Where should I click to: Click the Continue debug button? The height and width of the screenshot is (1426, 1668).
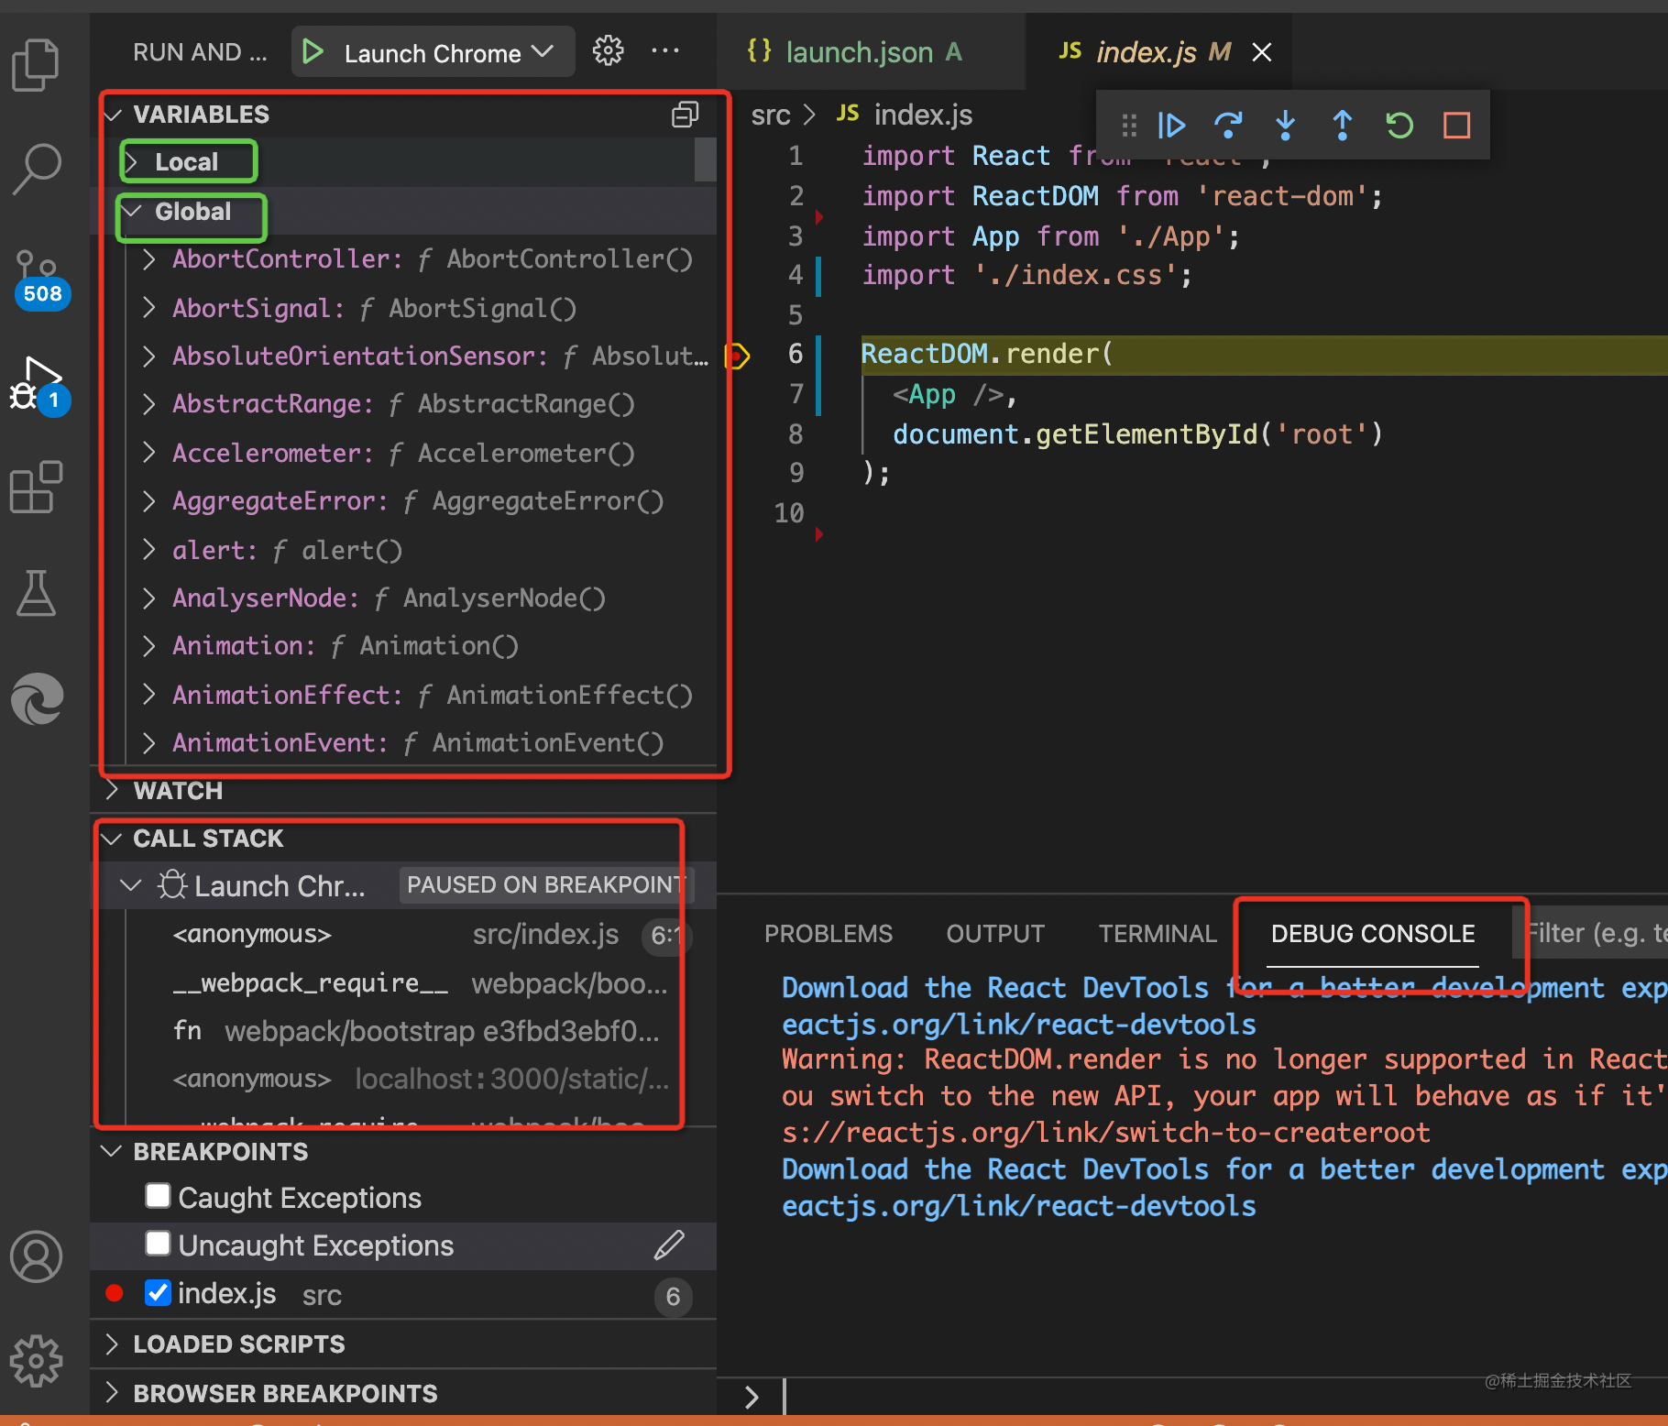pyautogui.click(x=1171, y=125)
